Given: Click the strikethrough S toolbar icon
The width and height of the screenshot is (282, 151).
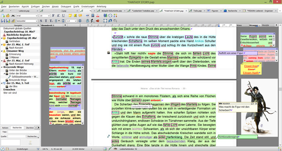Looking at the screenshot, I should pos(41,21).
